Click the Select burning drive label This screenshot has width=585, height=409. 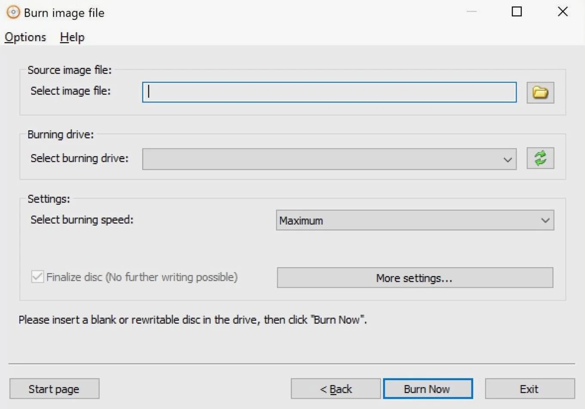pyautogui.click(x=80, y=158)
